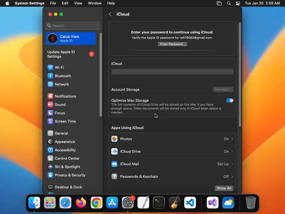Open iCloud Mail Set Up row
Viewport: 285px width, 214px height.
[x=172, y=164]
